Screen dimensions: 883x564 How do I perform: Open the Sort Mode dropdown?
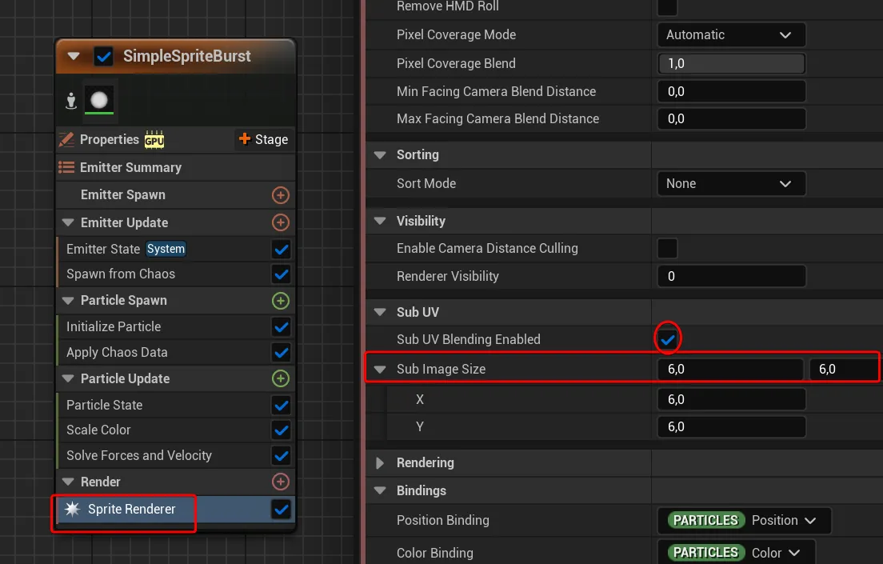click(730, 183)
